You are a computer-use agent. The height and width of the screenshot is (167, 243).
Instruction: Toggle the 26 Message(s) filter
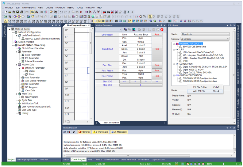[x=119, y=132]
